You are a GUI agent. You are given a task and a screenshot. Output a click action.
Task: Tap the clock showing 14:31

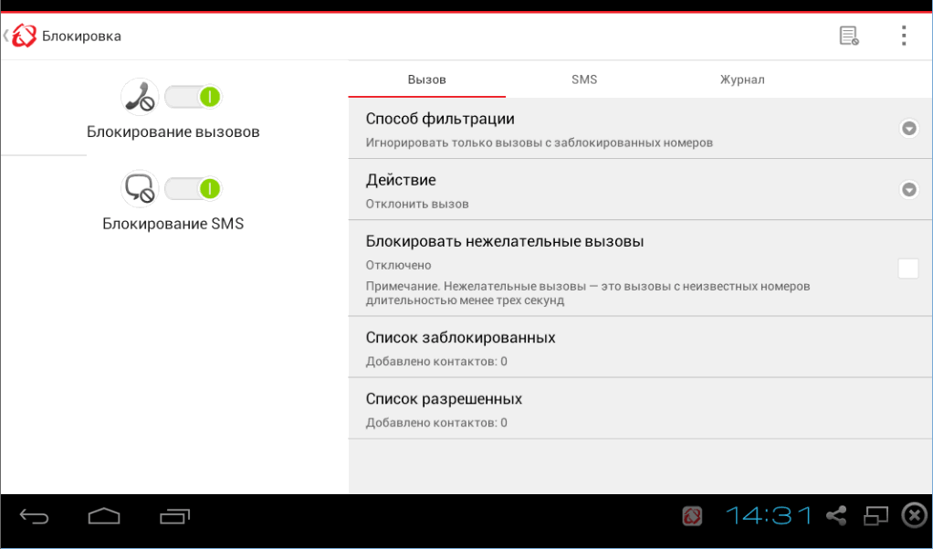click(x=770, y=515)
